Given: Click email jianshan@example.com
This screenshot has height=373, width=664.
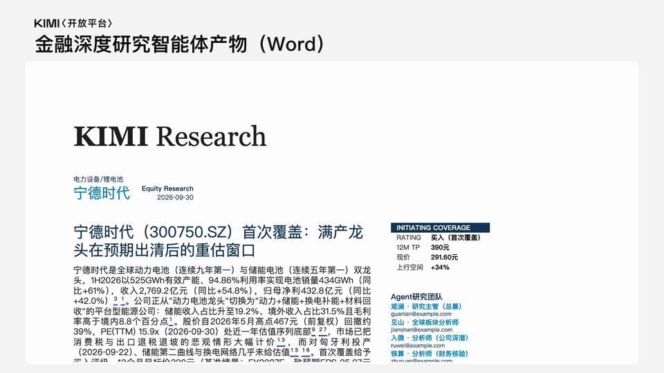Looking at the screenshot, I should click(x=421, y=330).
